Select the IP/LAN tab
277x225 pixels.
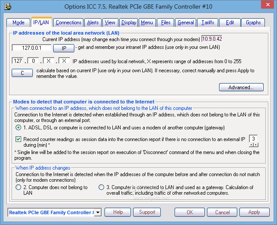click(41, 22)
